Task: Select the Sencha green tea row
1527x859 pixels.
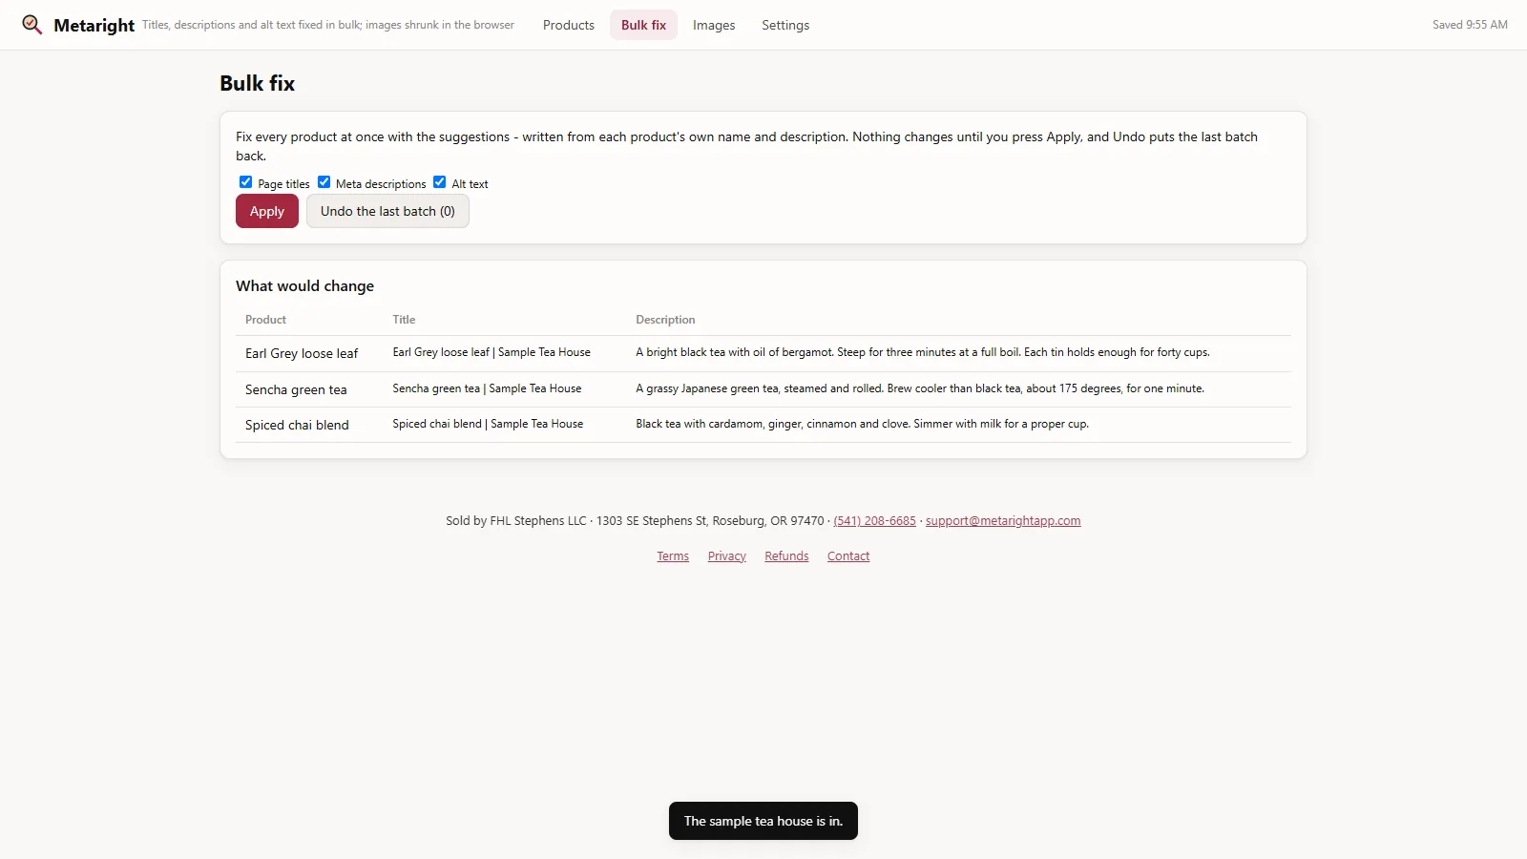Action: [x=763, y=389]
